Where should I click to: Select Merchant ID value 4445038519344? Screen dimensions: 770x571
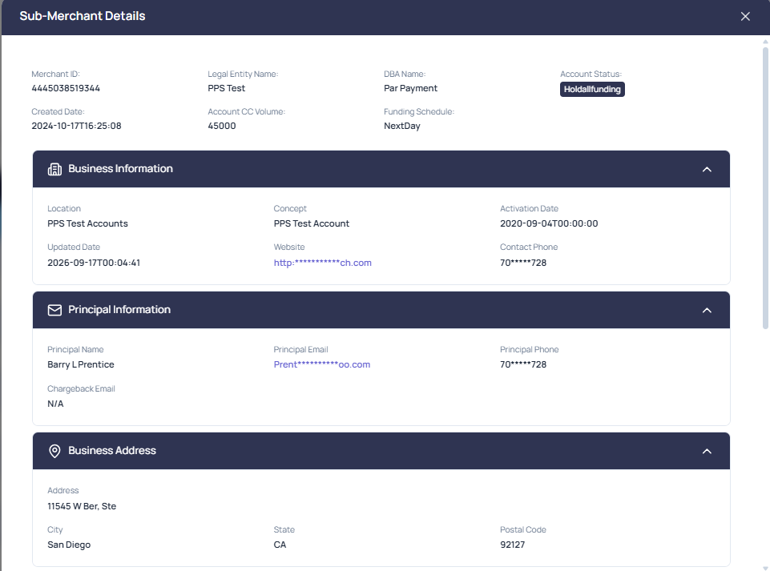tap(66, 88)
